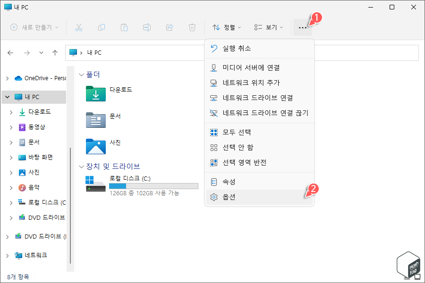The width and height of the screenshot is (425, 283).
Task: Navigate up using the up arrow icon
Action: 55,53
